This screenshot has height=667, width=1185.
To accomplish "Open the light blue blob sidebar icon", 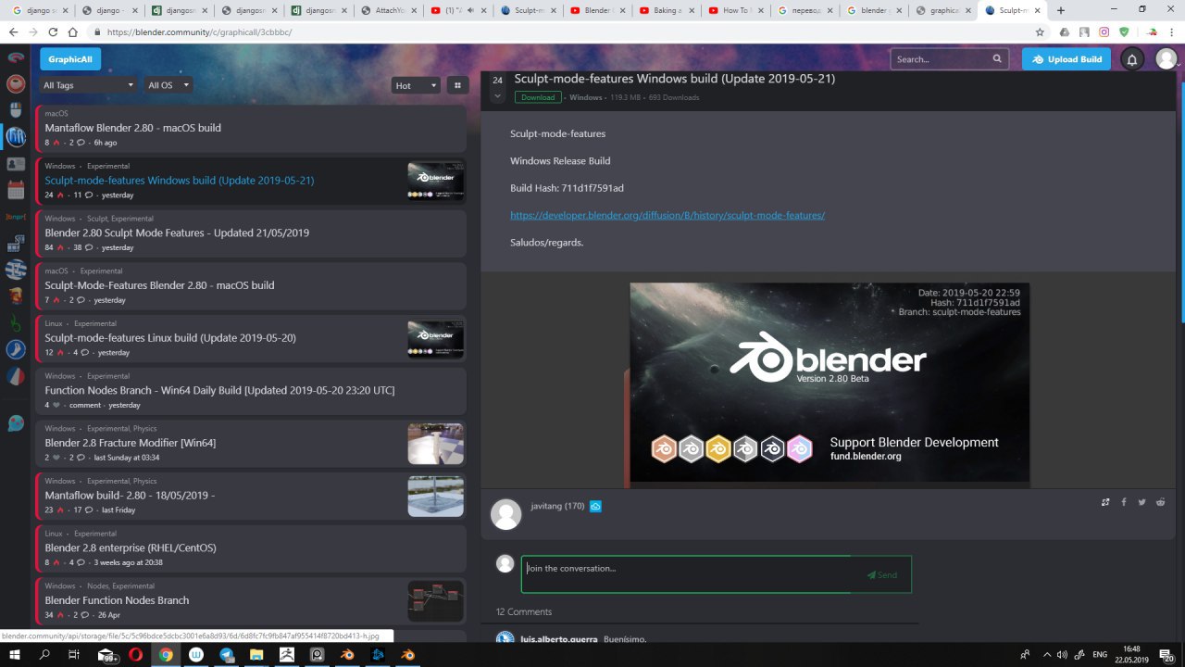I will 16,423.
